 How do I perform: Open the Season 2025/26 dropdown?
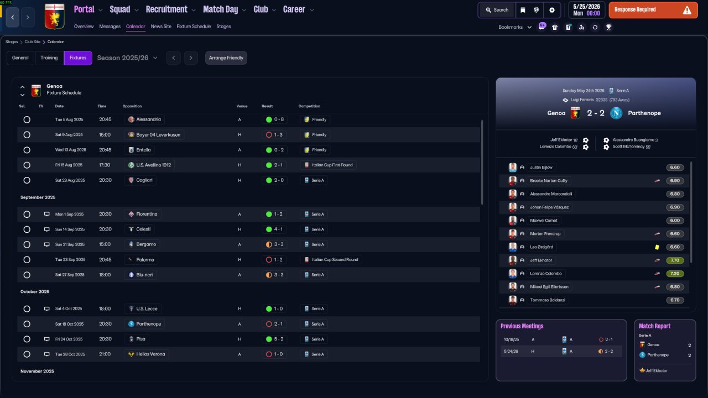click(127, 58)
